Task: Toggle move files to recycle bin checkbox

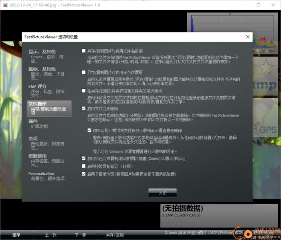Action: pyautogui.click(x=89, y=130)
